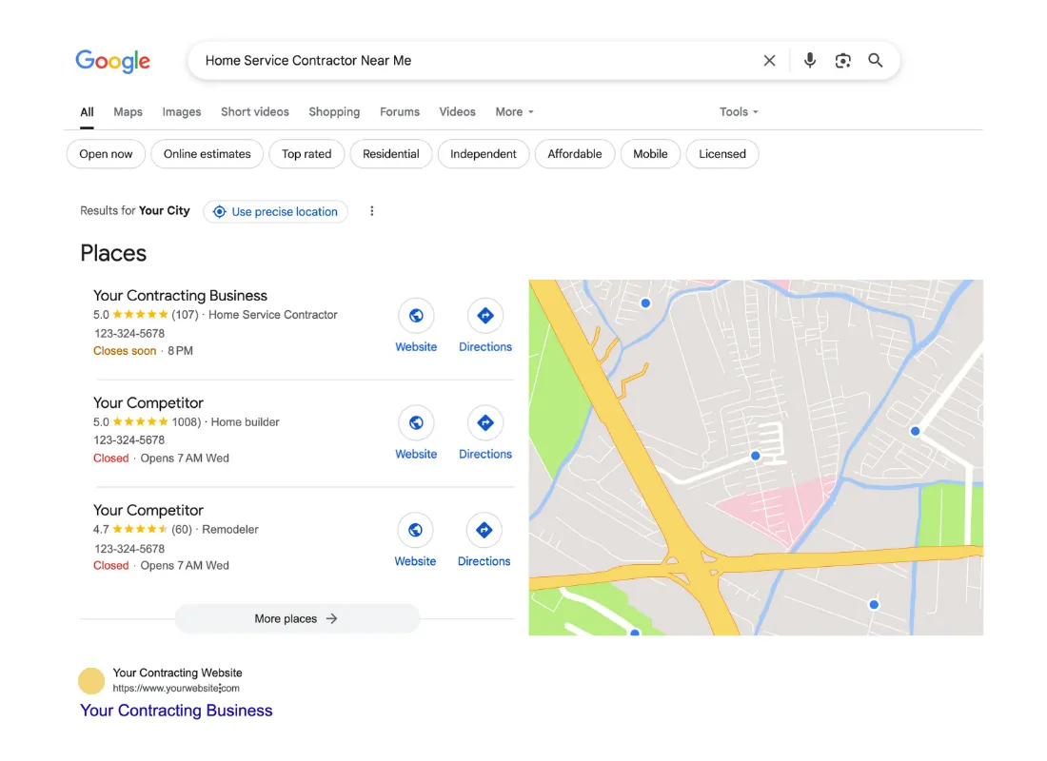Open the three-dot options menu beside location

[372, 211]
